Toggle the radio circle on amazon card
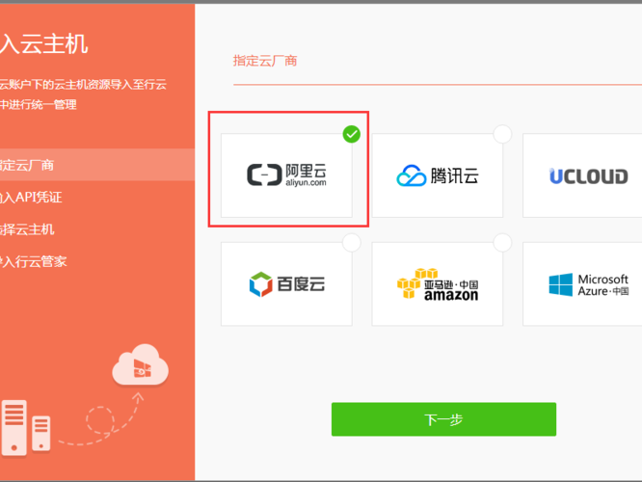The height and width of the screenshot is (482, 642). [x=502, y=242]
